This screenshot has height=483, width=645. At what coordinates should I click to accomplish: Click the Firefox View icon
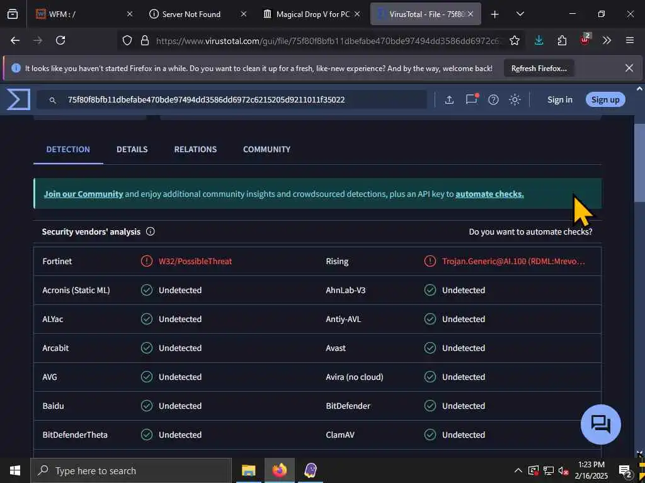(x=13, y=14)
